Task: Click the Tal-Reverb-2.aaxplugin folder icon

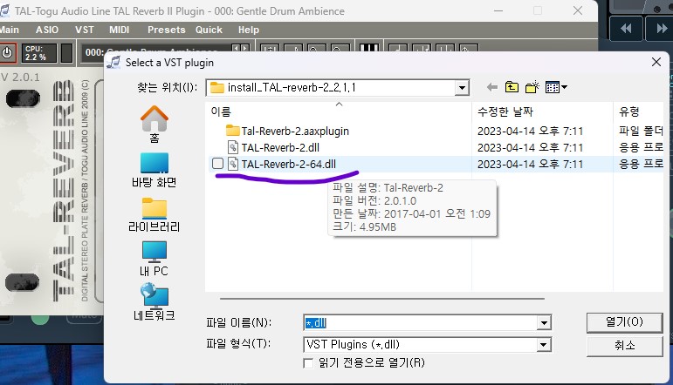Action: point(233,130)
